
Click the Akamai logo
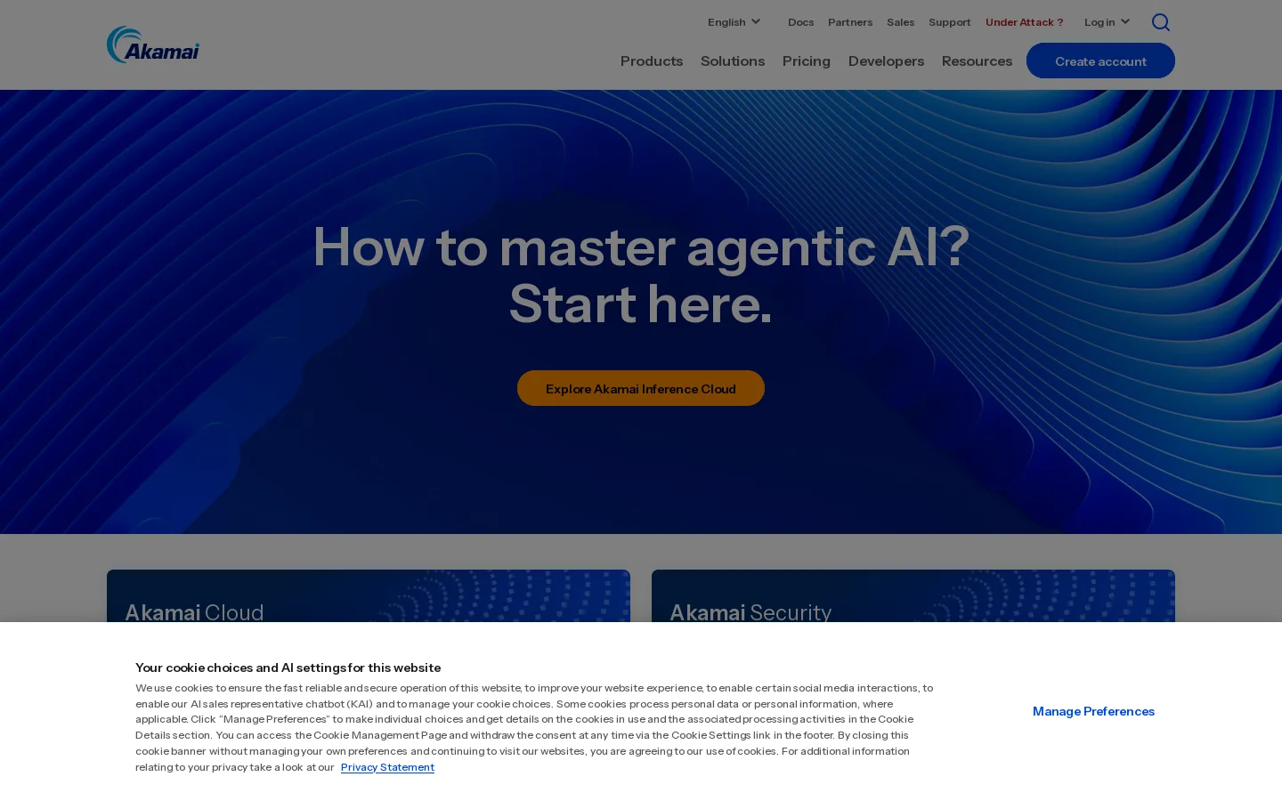153,44
